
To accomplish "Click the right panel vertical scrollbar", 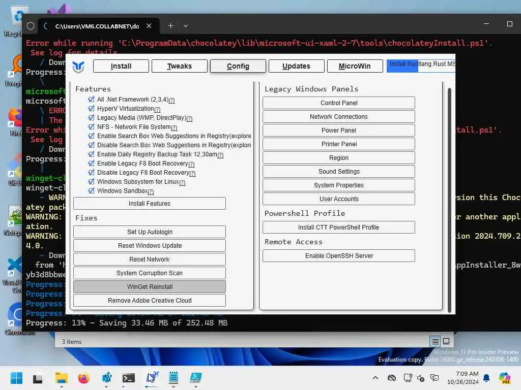I will point(449,200).
